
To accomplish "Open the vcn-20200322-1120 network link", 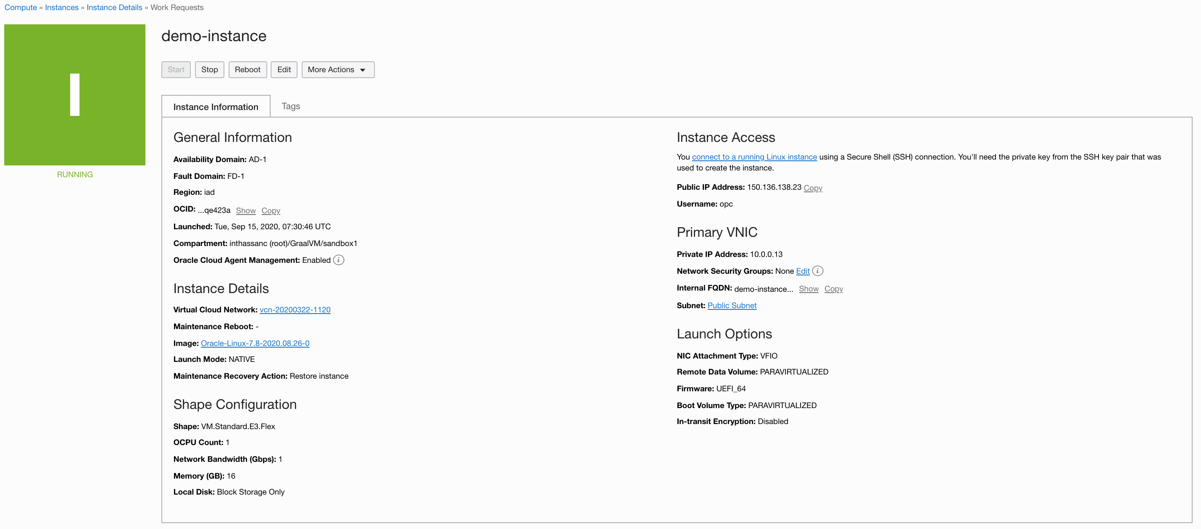I will [x=295, y=310].
